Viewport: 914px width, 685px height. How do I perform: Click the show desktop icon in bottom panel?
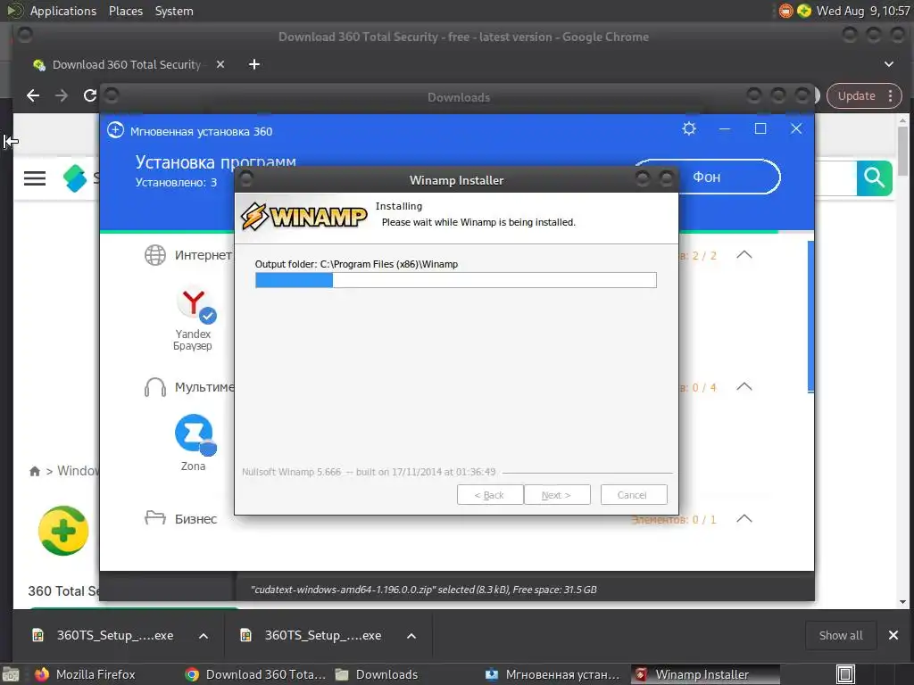(11, 674)
